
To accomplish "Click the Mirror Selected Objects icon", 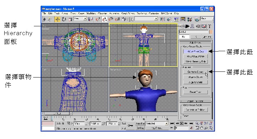I will point(163,19).
